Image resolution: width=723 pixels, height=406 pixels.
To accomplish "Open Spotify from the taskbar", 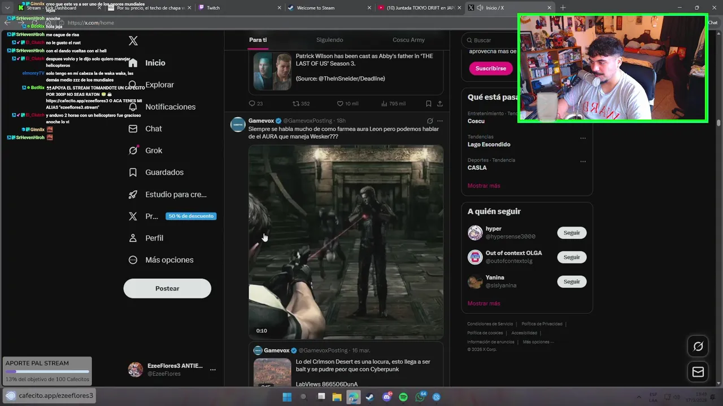I will pyautogui.click(x=403, y=397).
